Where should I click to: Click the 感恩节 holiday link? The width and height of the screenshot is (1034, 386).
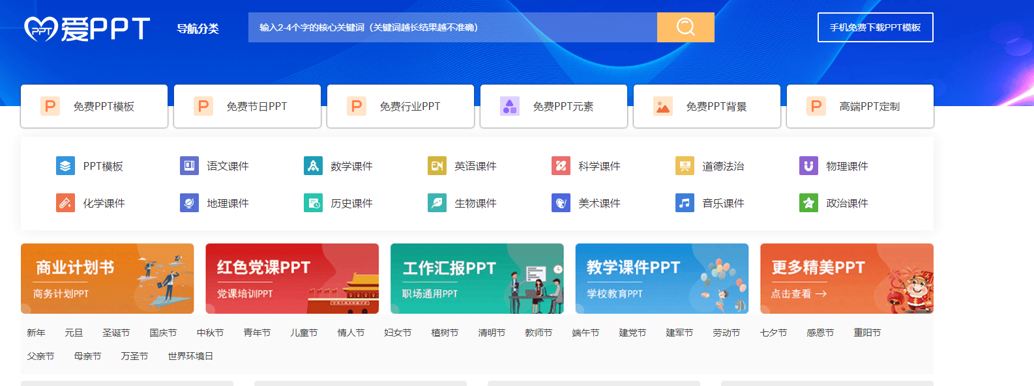(820, 333)
